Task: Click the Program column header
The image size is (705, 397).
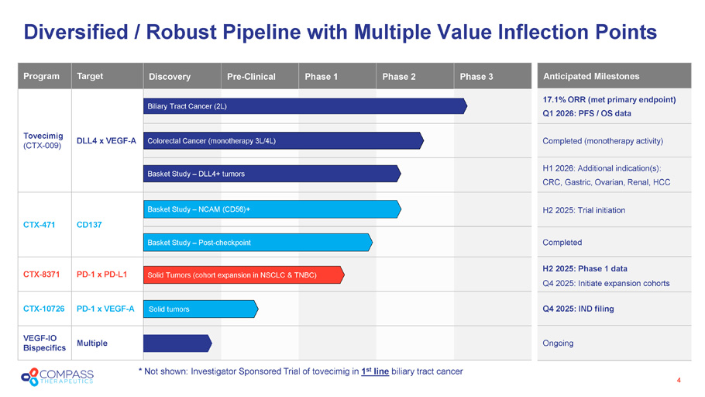Action: coord(42,76)
